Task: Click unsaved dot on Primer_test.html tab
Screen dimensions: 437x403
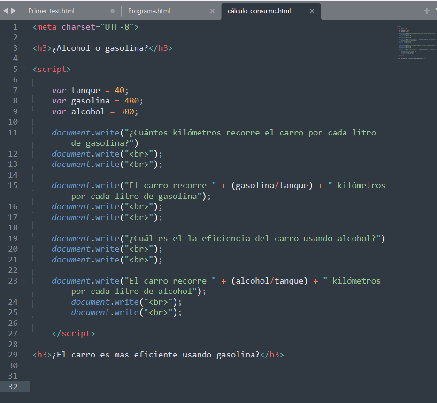Action: tap(112, 11)
